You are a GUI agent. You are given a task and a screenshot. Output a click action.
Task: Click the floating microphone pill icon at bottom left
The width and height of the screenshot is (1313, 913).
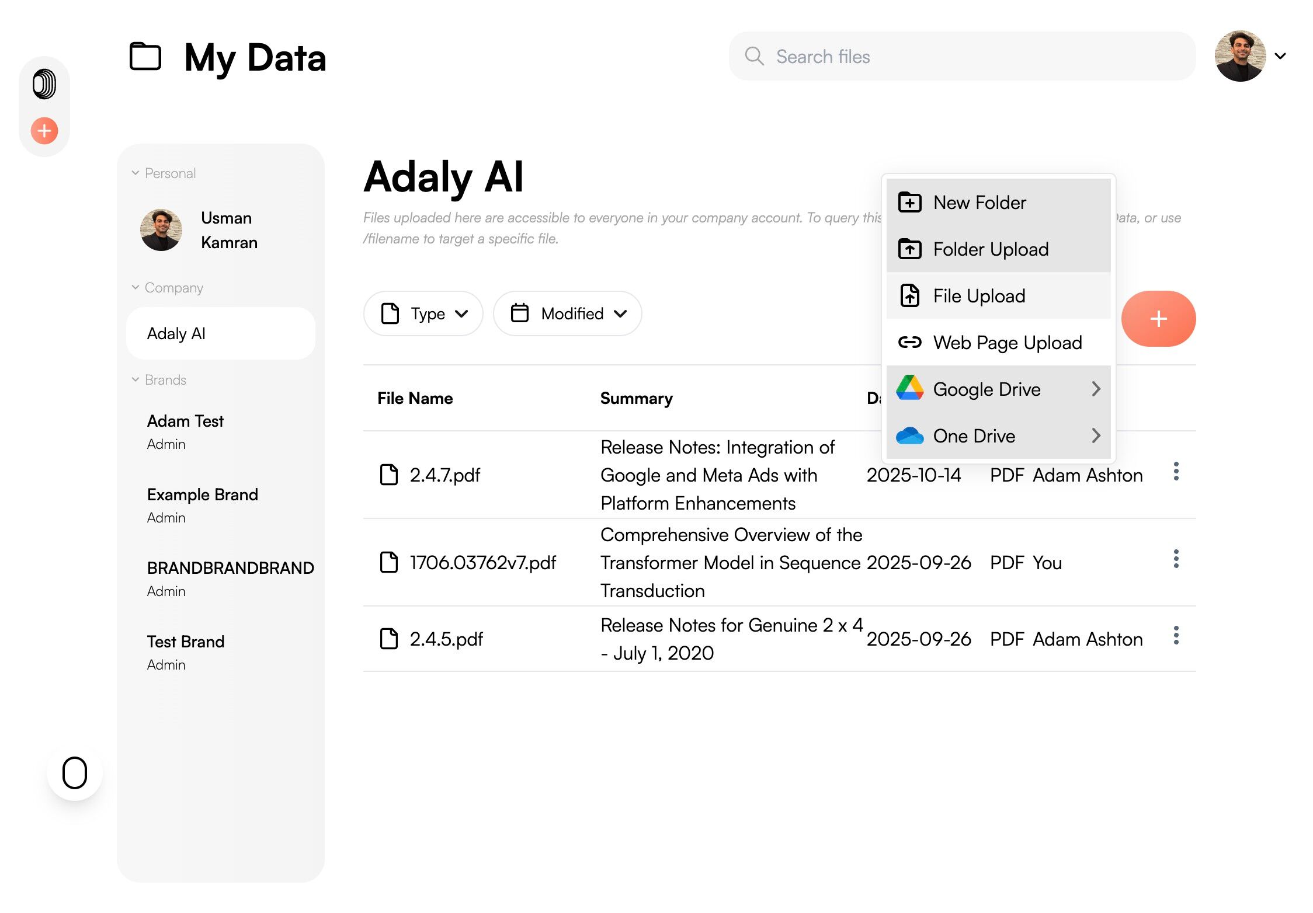coord(75,773)
